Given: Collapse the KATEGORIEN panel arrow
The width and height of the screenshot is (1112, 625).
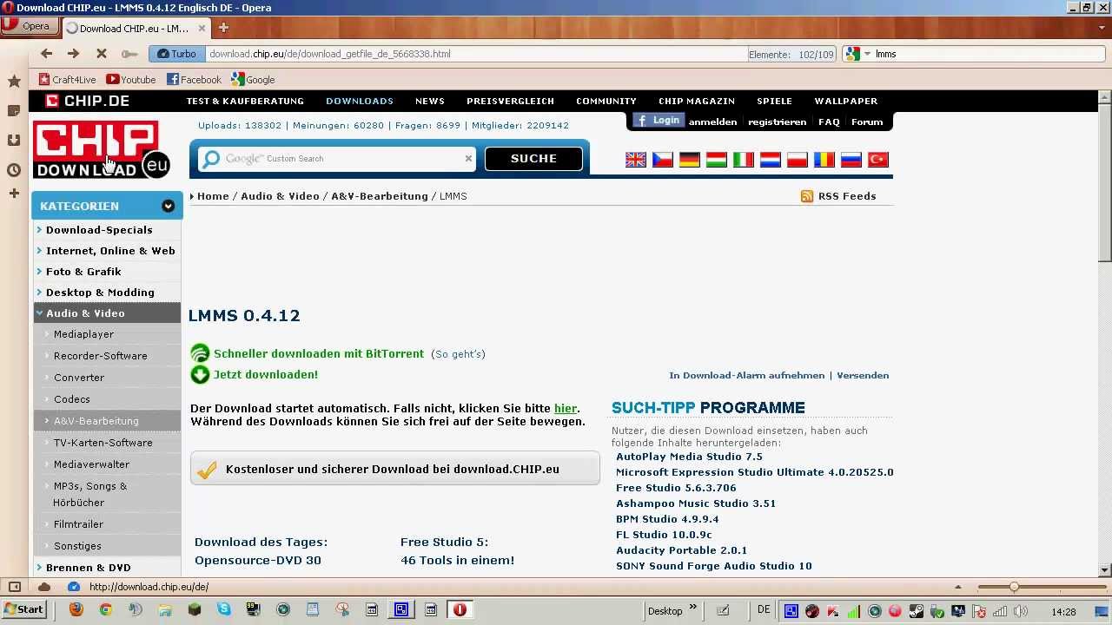Looking at the screenshot, I should point(169,206).
